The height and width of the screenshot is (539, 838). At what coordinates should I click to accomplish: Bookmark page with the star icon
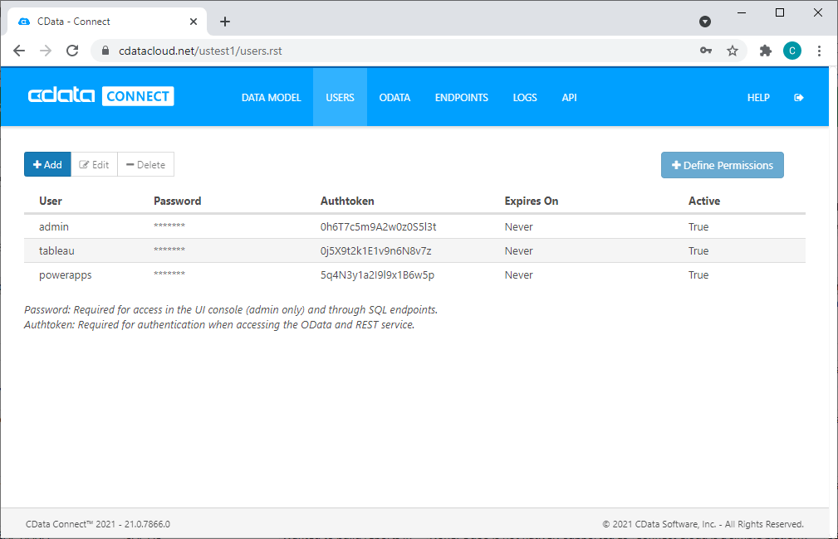(732, 51)
